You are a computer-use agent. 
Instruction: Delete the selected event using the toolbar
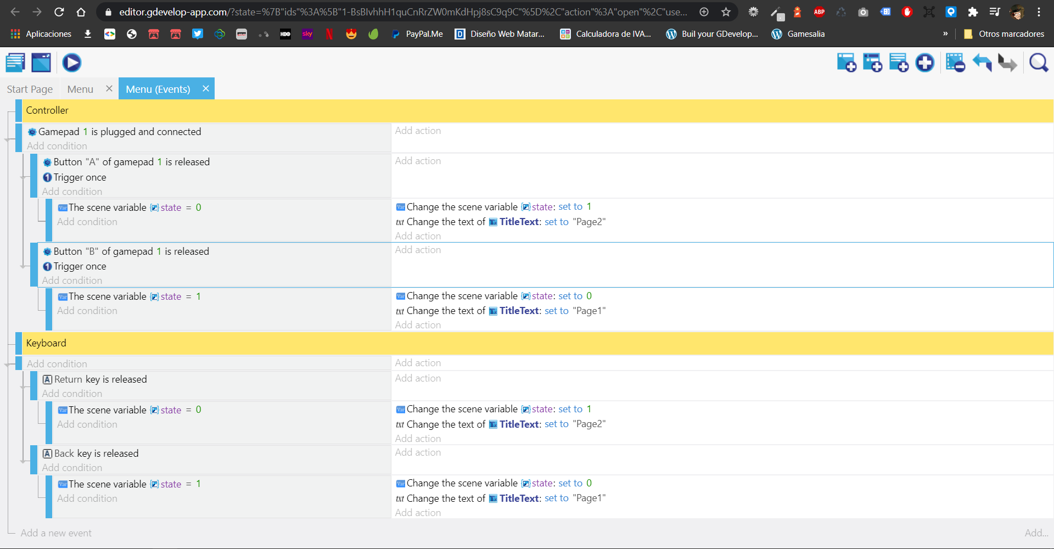point(955,63)
